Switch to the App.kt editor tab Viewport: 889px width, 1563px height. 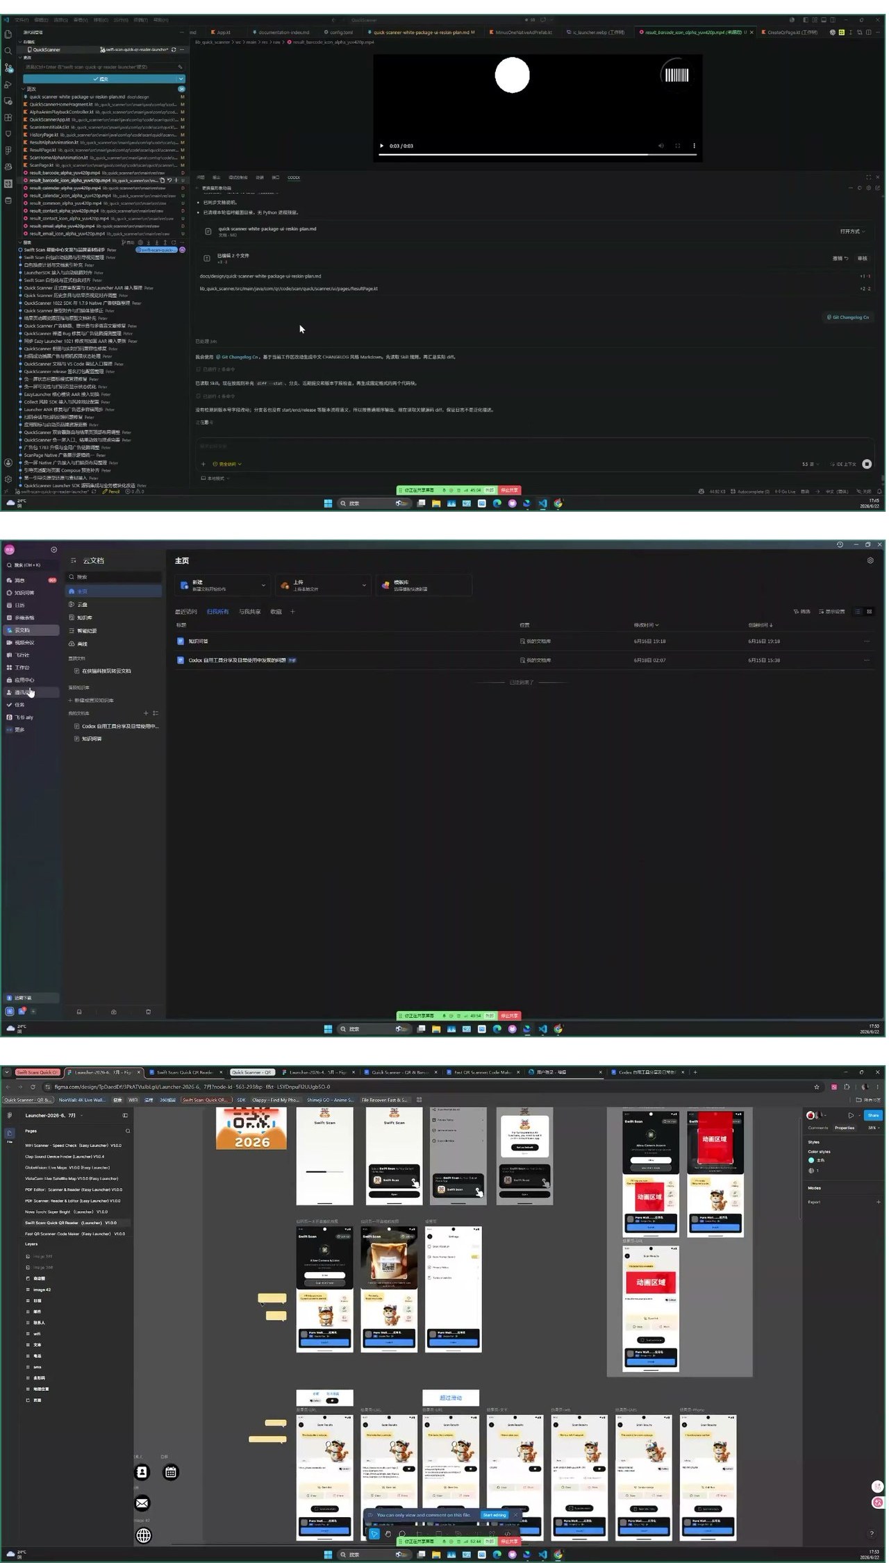222,32
